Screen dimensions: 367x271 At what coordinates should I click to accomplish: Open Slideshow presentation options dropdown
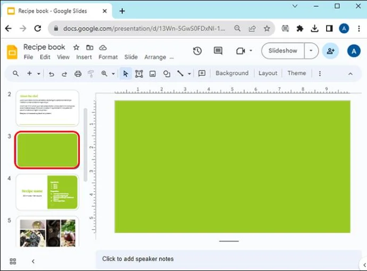[311, 51]
